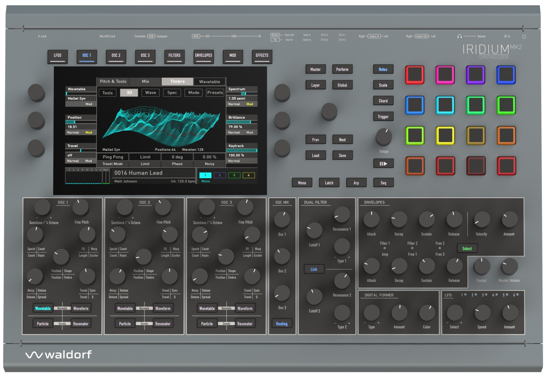Switch to the Wavetable tab on screen
The height and width of the screenshot is (377, 546).
210,82
